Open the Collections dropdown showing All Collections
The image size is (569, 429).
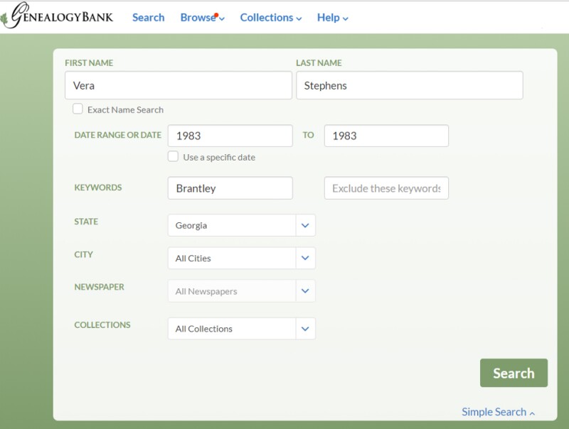click(x=241, y=329)
